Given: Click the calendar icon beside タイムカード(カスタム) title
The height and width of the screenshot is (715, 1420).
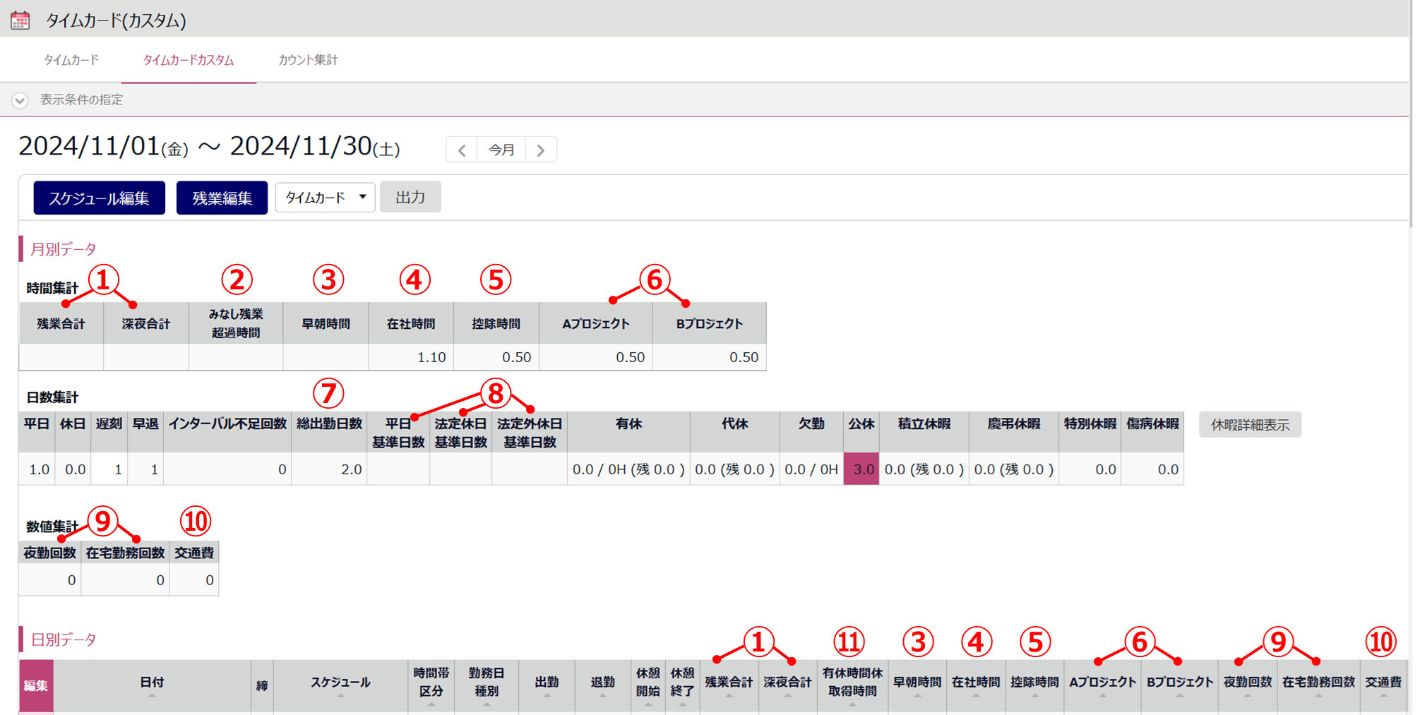Looking at the screenshot, I should pyautogui.click(x=20, y=20).
